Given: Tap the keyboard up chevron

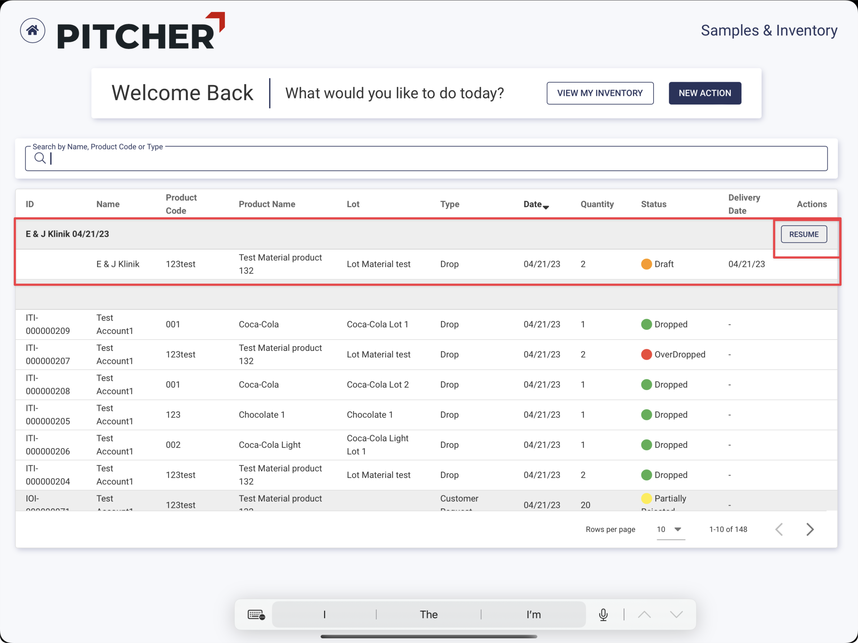Looking at the screenshot, I should [x=644, y=615].
